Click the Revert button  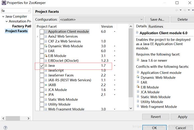(x=155, y=117)
